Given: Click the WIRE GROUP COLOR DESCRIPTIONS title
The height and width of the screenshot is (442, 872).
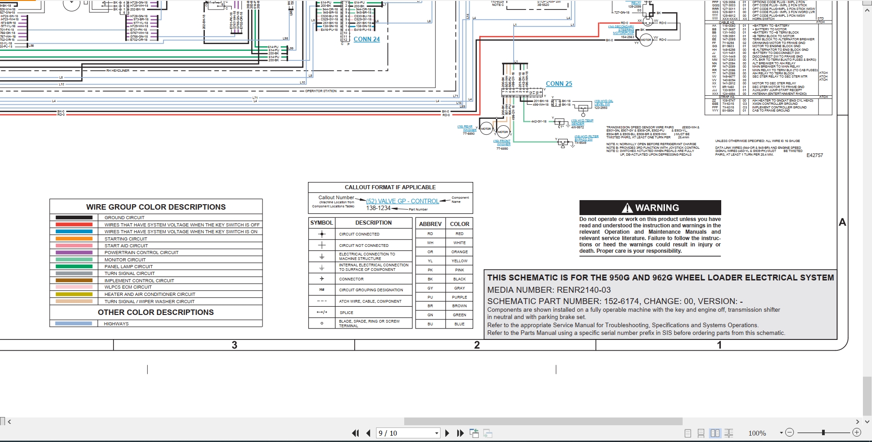Looking at the screenshot, I should (156, 207).
